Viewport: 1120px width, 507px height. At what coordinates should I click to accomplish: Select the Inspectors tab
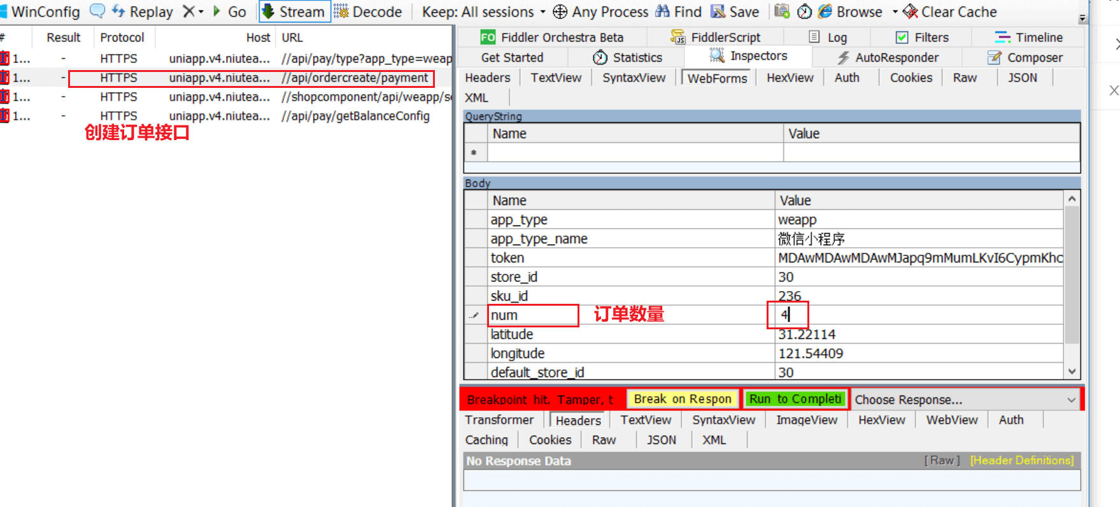(x=748, y=56)
